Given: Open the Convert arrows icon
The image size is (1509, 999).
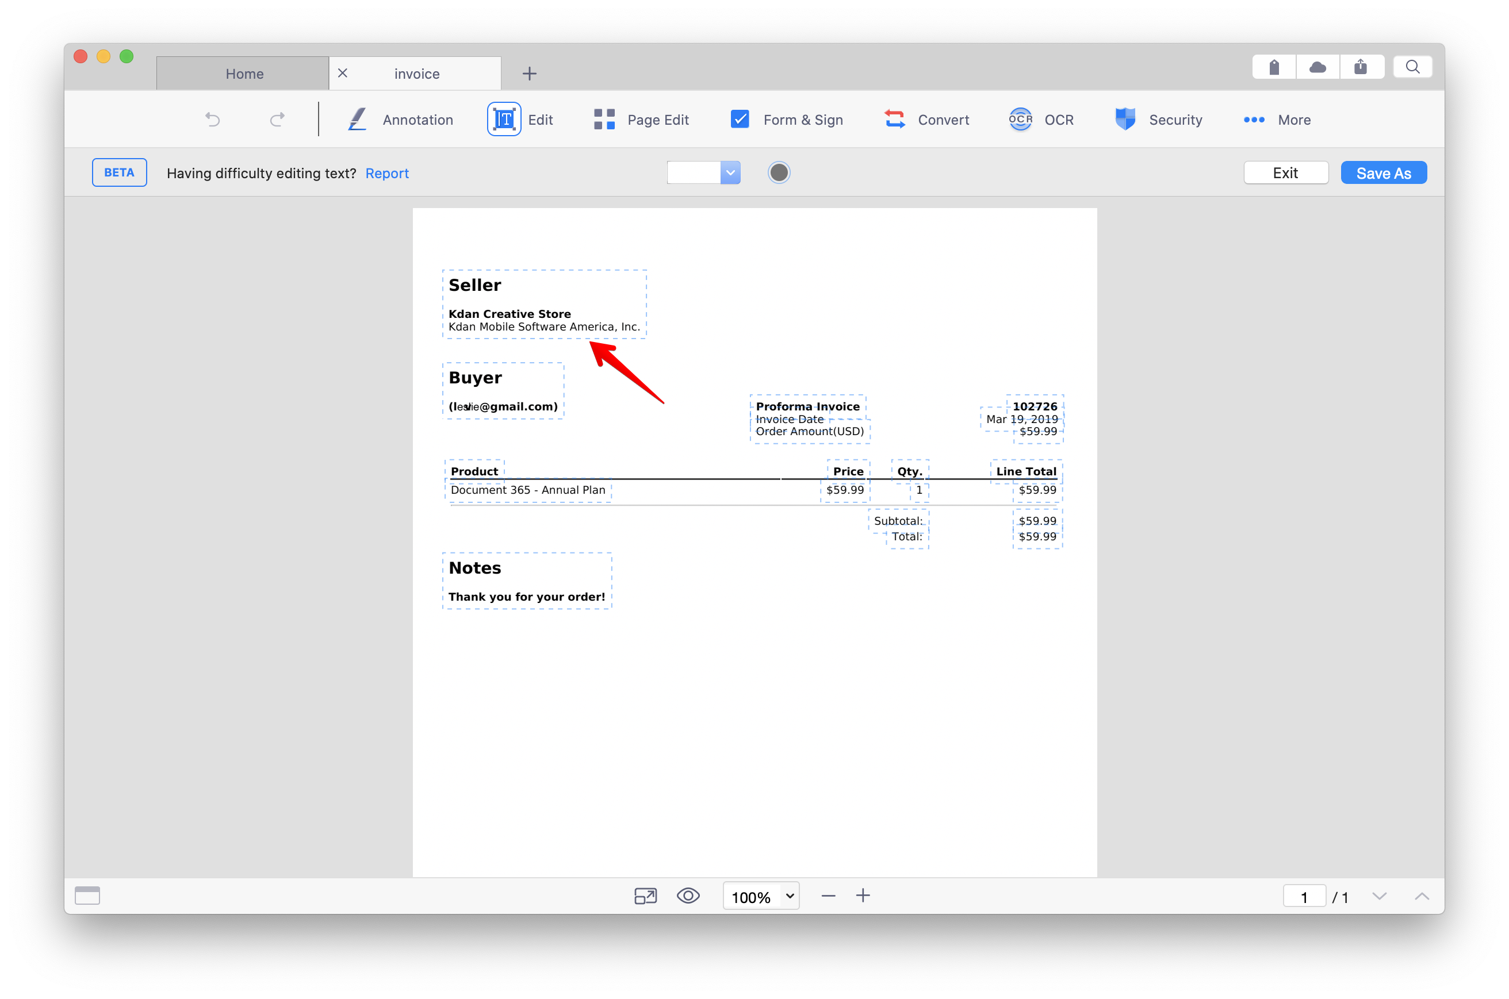Looking at the screenshot, I should click(x=895, y=119).
